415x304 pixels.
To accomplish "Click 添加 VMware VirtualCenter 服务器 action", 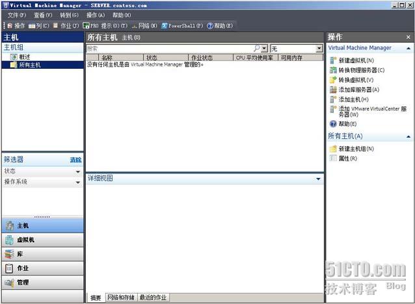I will click(368, 112).
